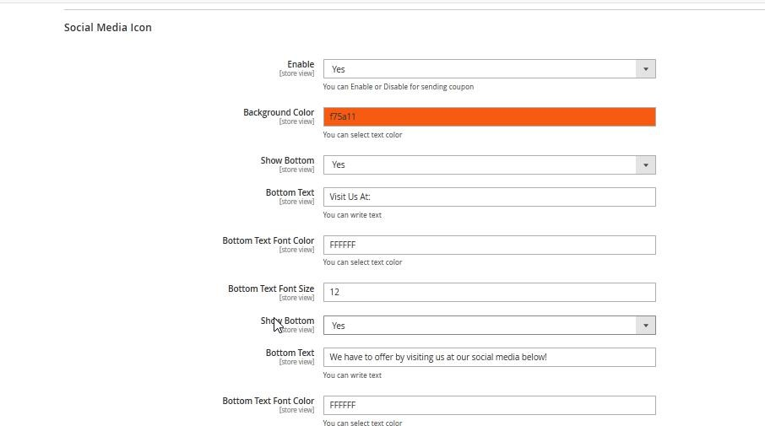765x426 pixels.
Task: Click Bottom Text label beside Visit Us At field
Action: [290, 192]
